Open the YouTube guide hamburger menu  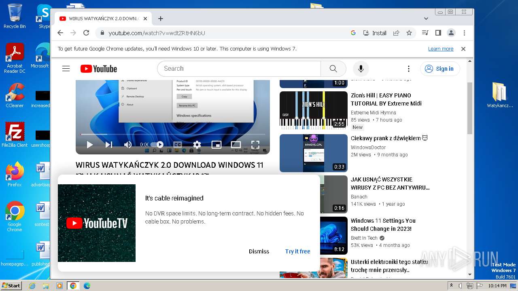tap(66, 69)
